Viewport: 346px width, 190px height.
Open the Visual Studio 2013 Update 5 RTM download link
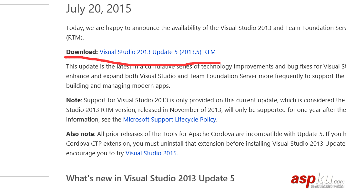158,52
